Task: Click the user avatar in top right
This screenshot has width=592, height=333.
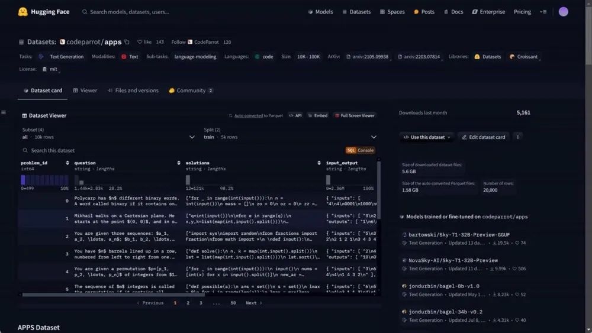Action: 564,12
